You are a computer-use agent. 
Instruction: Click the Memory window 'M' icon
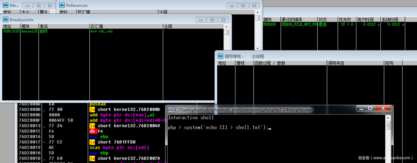click(5, 5)
